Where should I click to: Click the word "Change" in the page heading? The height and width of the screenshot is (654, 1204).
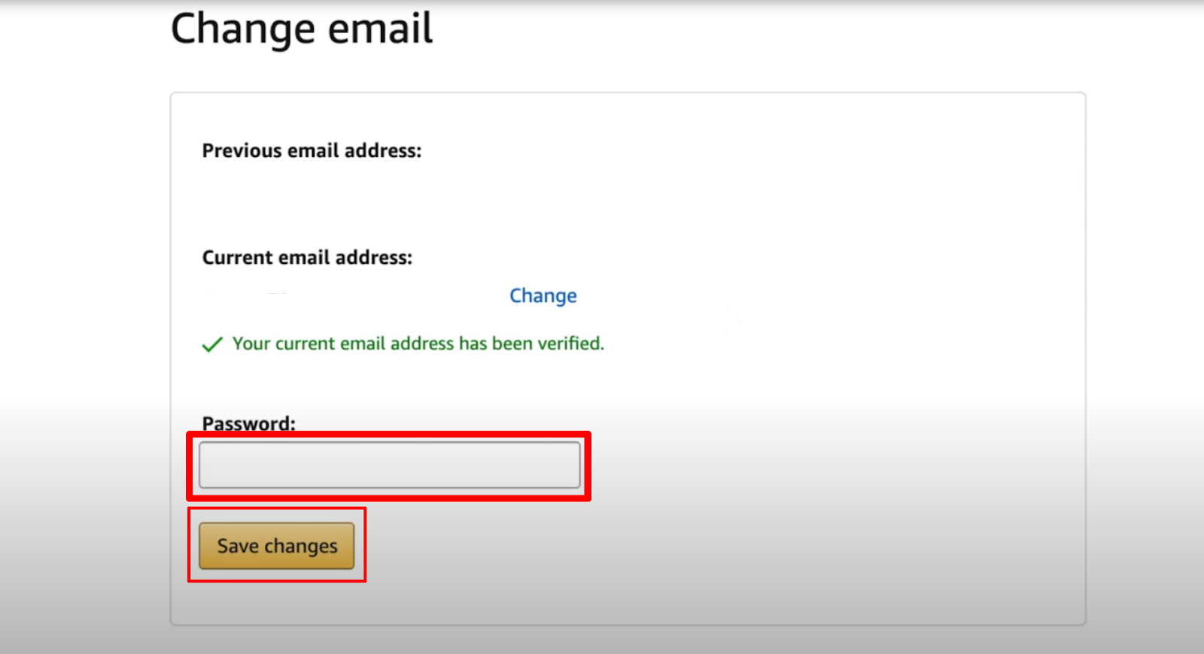point(243,29)
